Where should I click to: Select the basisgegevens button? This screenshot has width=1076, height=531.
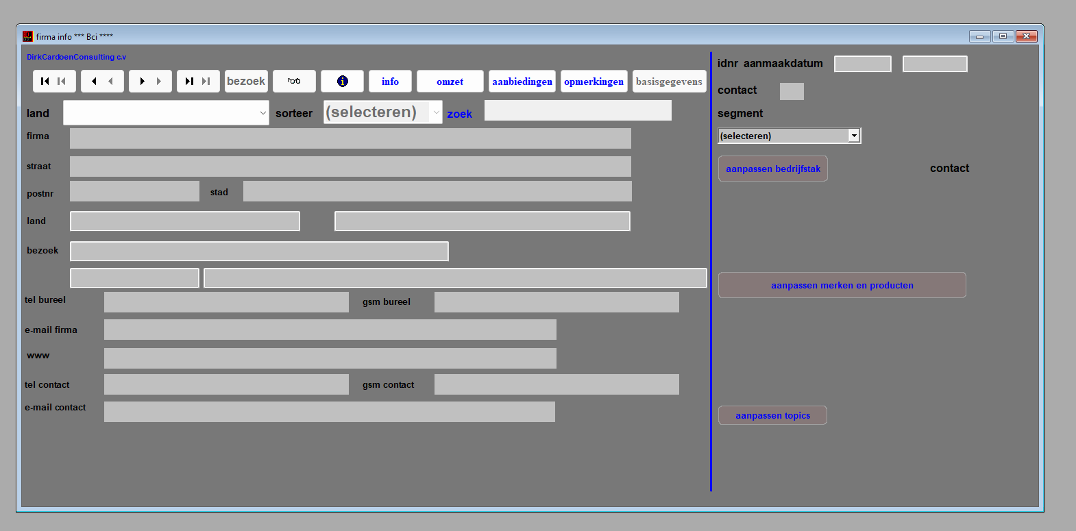click(x=669, y=82)
